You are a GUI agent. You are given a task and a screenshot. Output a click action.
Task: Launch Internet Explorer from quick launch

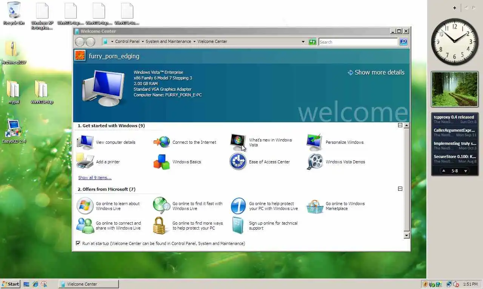[x=35, y=284]
